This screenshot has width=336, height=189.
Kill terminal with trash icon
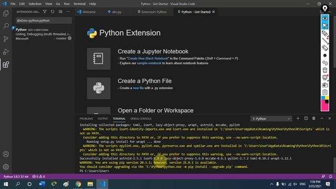click(x=314, y=119)
